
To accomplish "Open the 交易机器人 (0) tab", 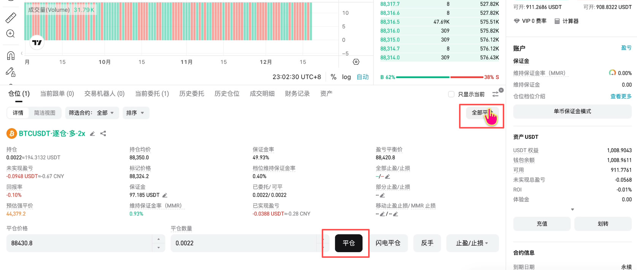I will pos(105,94).
